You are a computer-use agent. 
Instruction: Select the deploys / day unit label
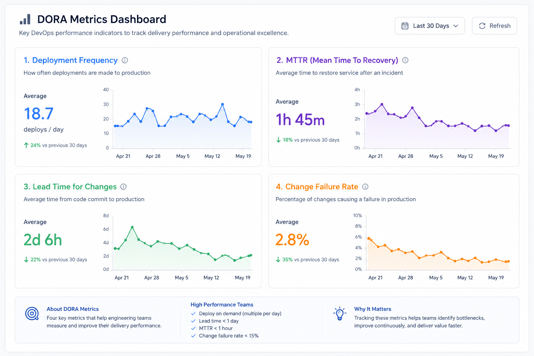[43, 129]
